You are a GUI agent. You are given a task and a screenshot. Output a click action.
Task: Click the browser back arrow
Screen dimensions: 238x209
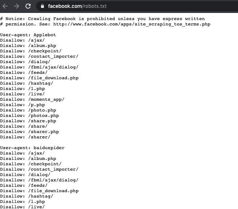point(5,6)
